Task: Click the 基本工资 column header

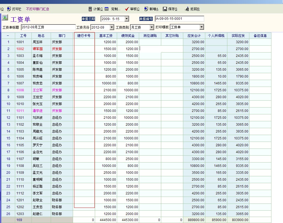Action: [x=106, y=36]
